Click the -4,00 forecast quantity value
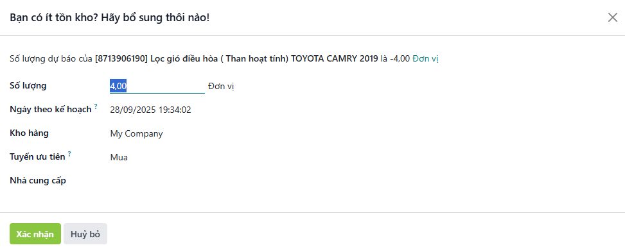The width and height of the screenshot is (625, 252). (x=400, y=59)
